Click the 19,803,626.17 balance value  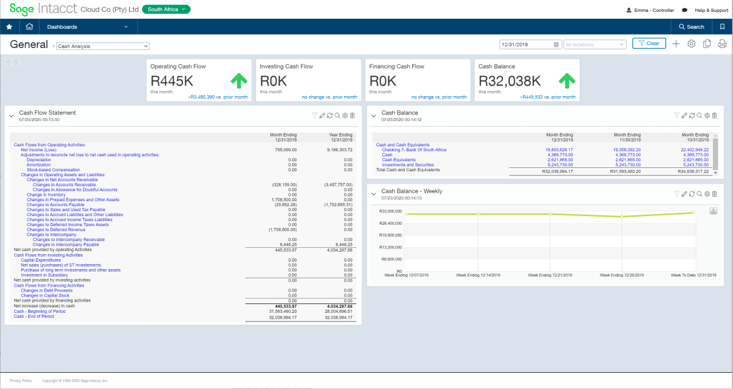tap(559, 150)
